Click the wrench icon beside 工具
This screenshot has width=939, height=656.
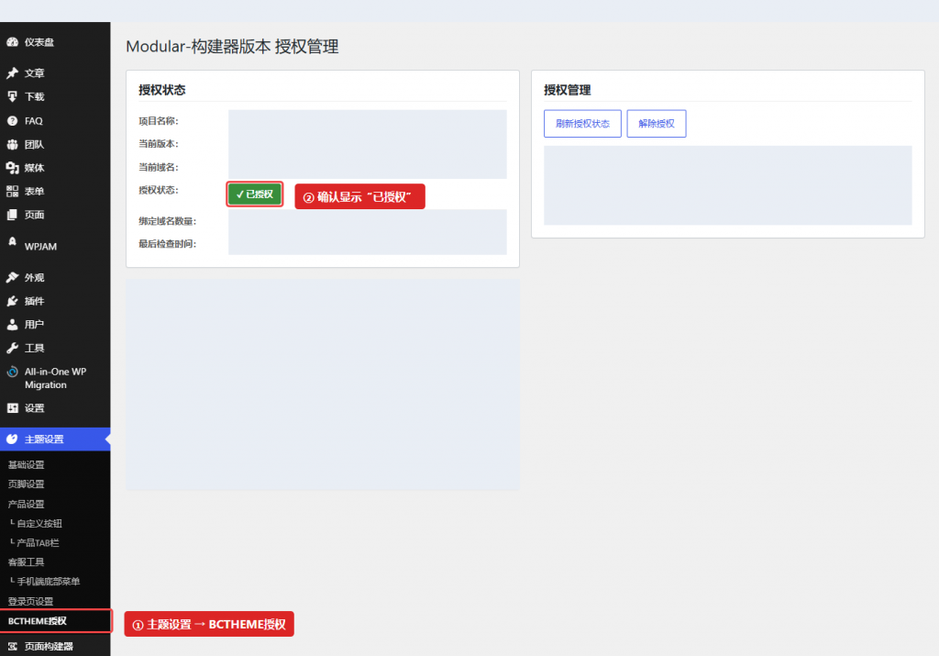[x=12, y=348]
